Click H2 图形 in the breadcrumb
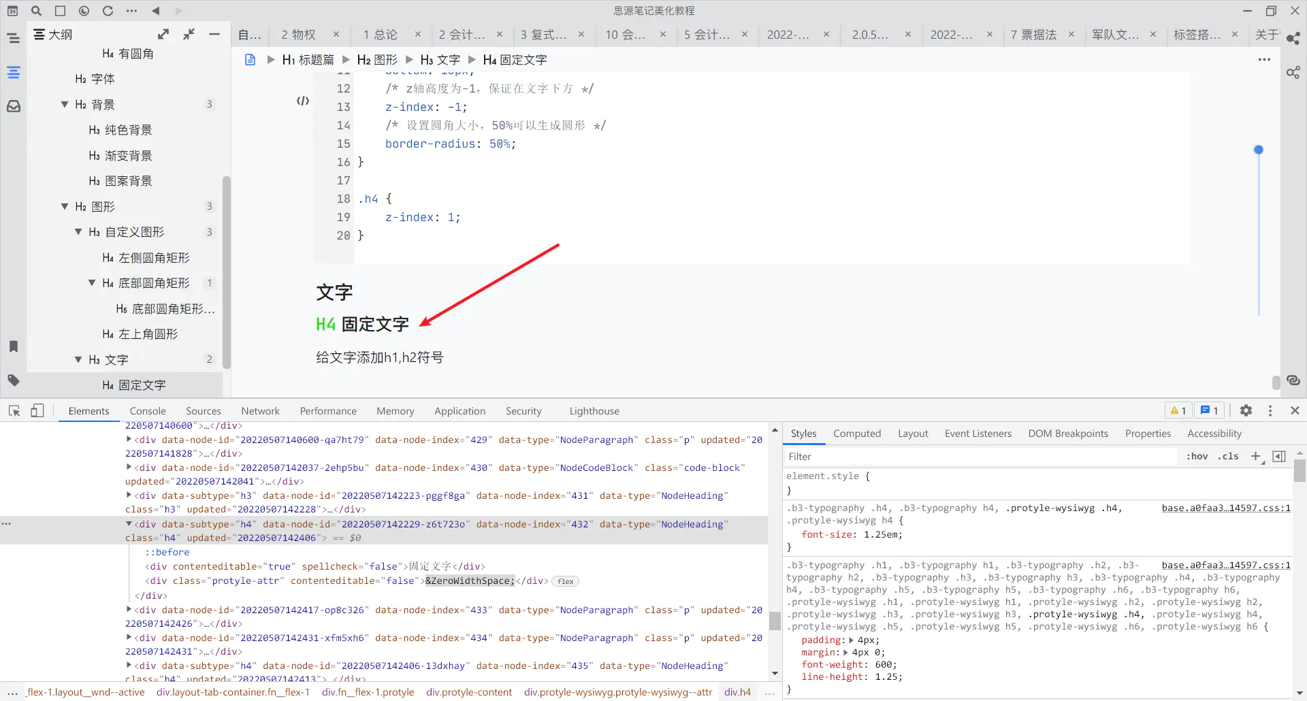 coord(376,60)
